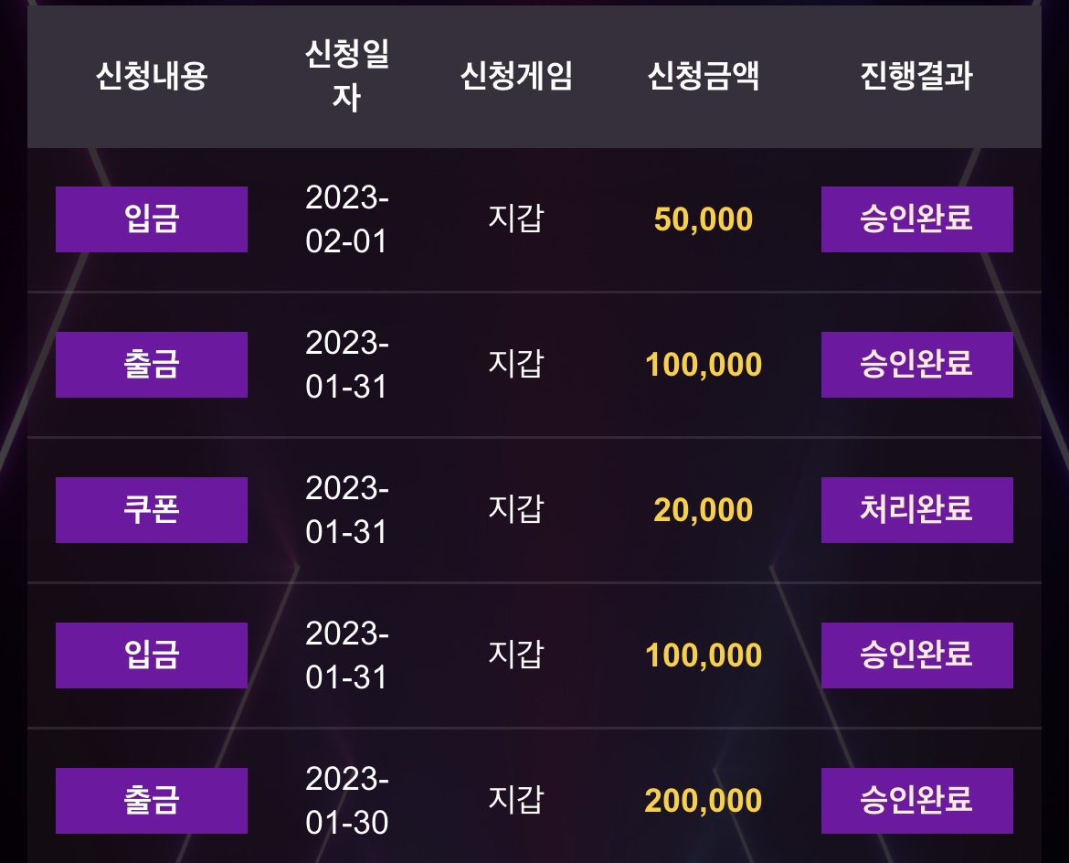
Task: Click 승인완료 status for the 50,000 request
Action: click(x=917, y=219)
